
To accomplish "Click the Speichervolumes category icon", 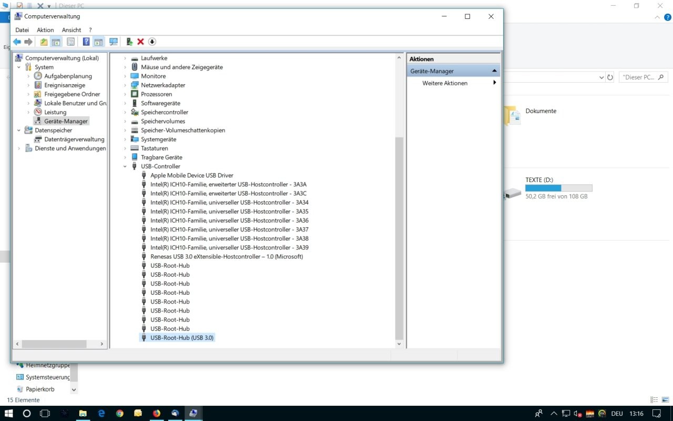I will point(135,121).
